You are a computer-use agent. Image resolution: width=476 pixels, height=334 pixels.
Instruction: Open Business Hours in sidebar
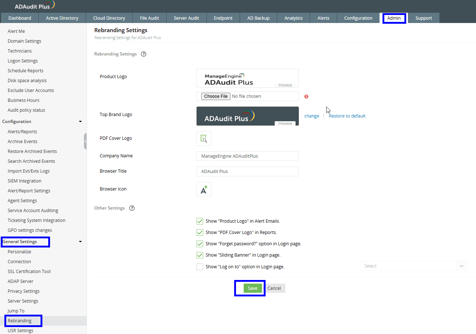[23, 100]
